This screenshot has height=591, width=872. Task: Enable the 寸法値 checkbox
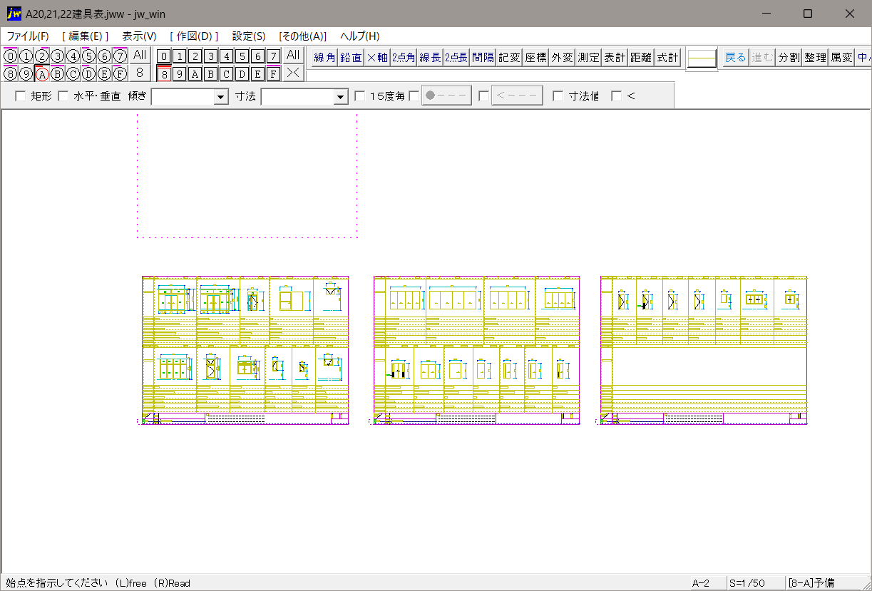(558, 96)
